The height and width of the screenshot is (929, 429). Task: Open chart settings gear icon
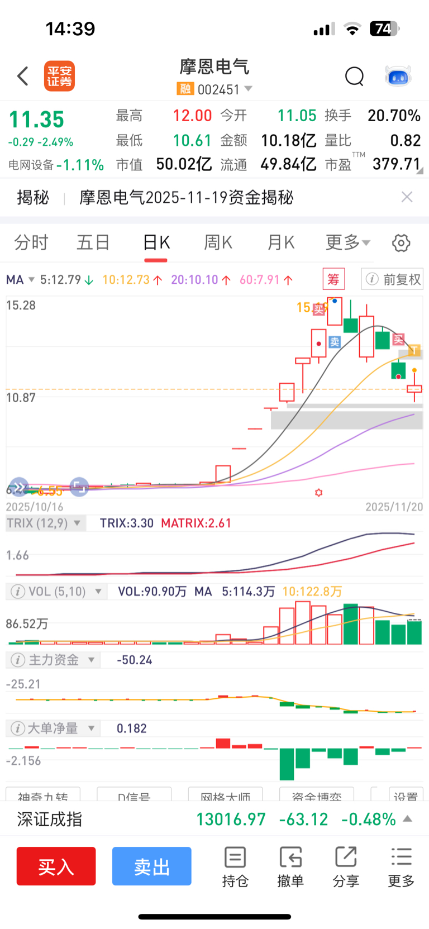click(401, 243)
